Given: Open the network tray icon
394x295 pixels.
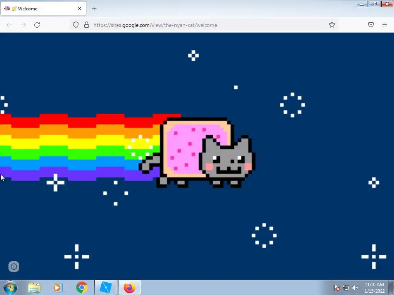Looking at the screenshot, I should coord(346,288).
